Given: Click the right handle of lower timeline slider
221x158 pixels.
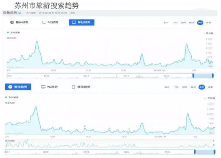Looking at the screenshot, I should click(x=215, y=152).
